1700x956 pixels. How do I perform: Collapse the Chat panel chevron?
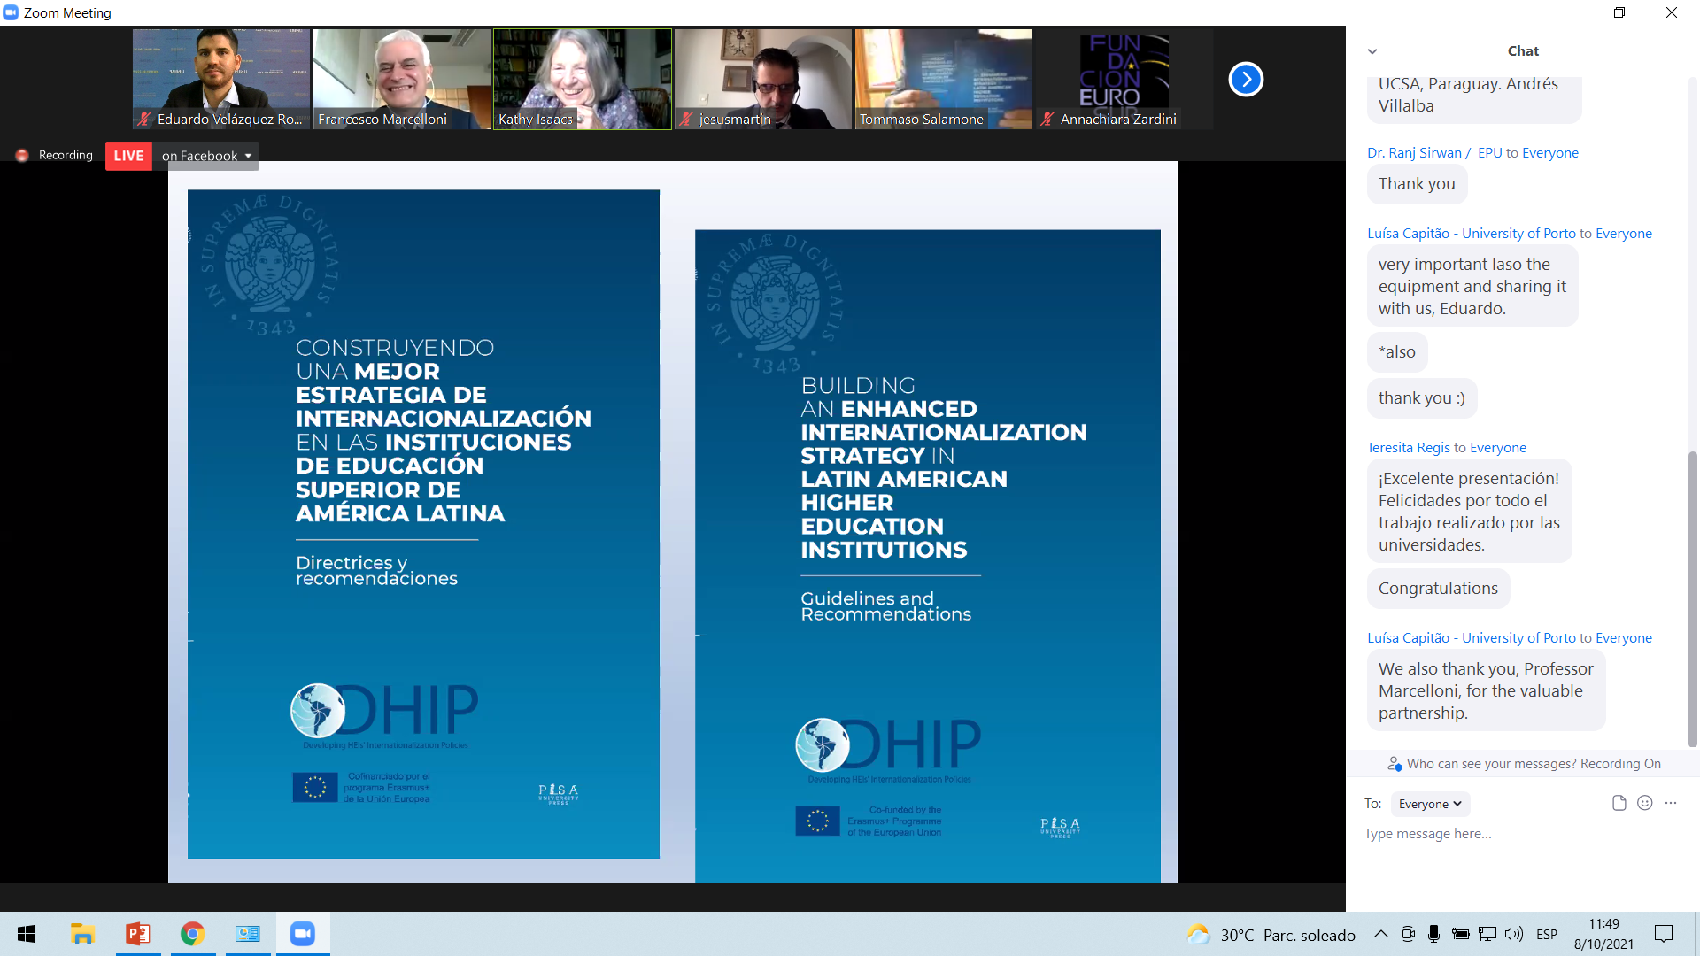point(1372,51)
